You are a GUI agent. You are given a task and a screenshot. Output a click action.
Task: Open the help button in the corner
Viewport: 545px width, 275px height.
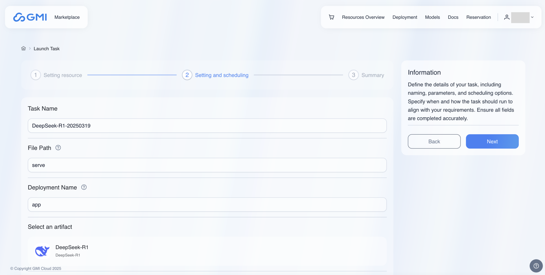536,266
